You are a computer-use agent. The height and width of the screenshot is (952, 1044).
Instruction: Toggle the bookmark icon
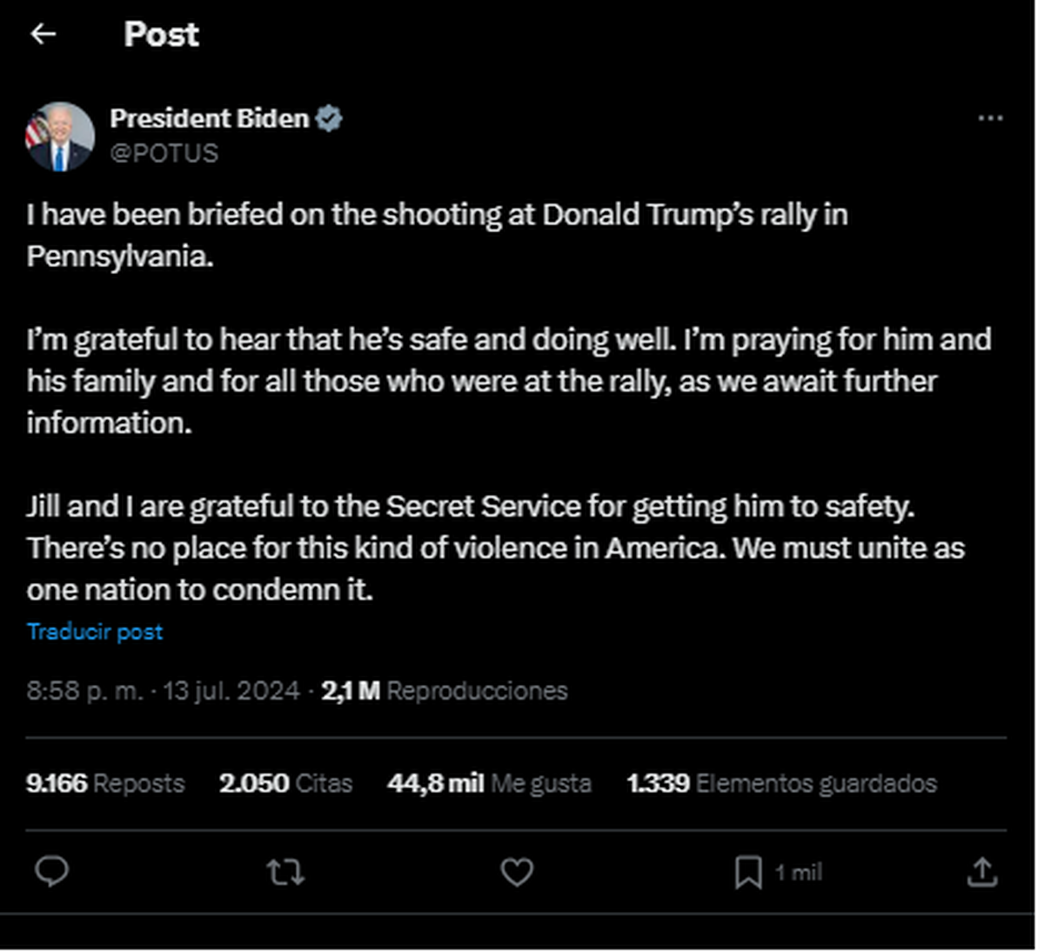tap(748, 872)
